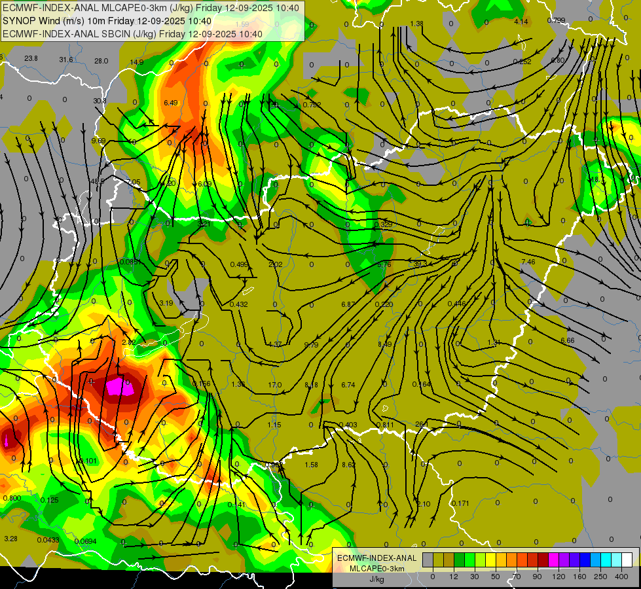Click the map value 6.09

[x=204, y=184]
